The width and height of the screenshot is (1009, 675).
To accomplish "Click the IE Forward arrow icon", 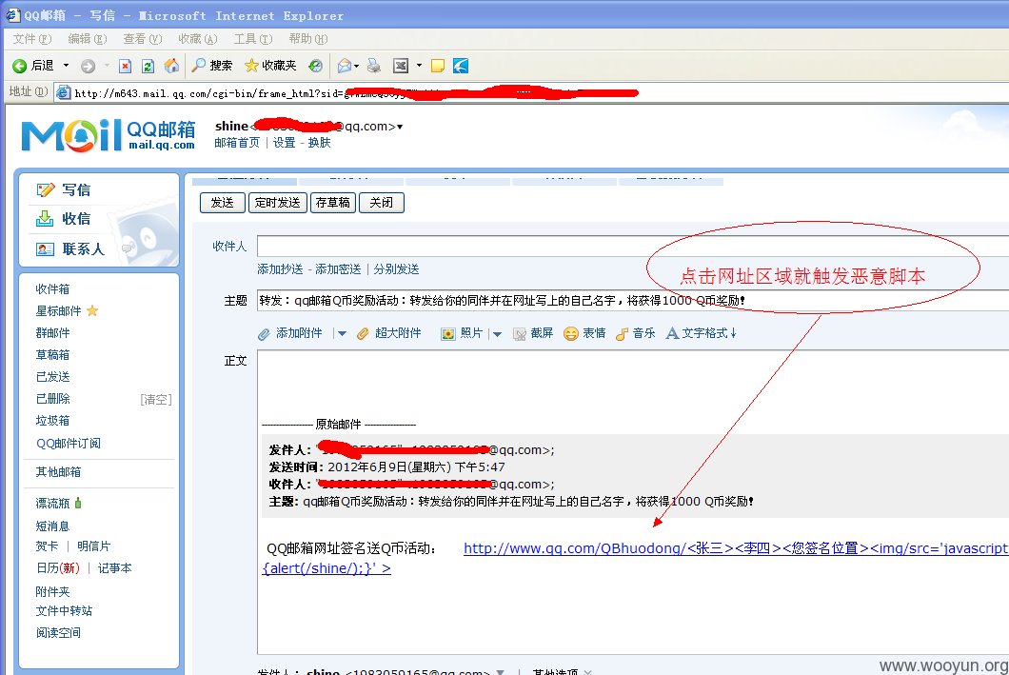I will [x=89, y=66].
